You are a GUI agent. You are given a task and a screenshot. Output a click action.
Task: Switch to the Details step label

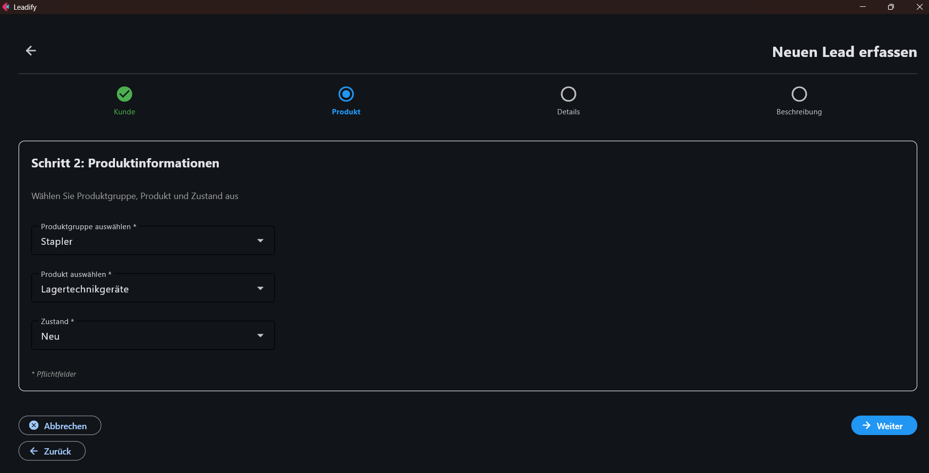pyautogui.click(x=568, y=112)
